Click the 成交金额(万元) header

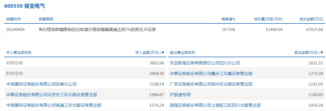[311, 19]
